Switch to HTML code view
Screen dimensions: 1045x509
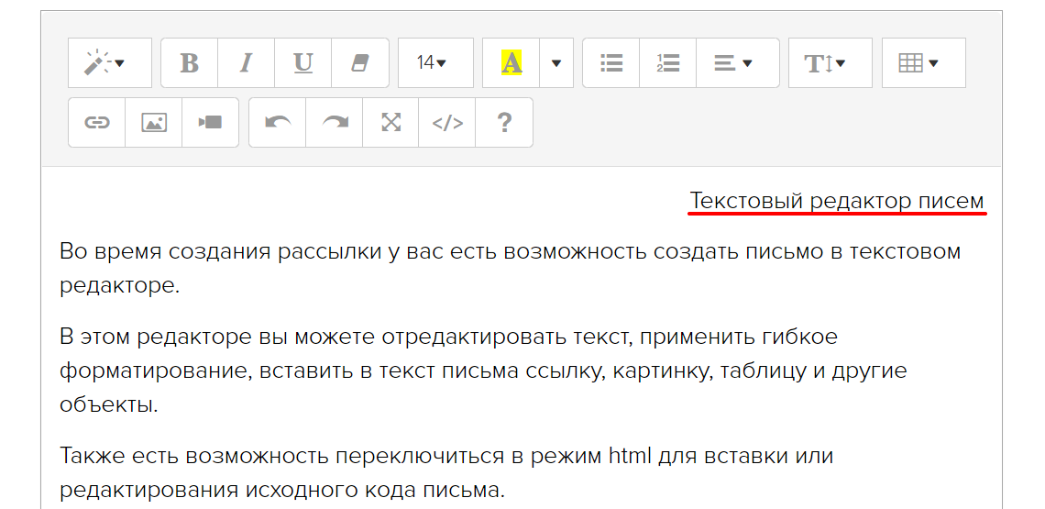click(447, 123)
